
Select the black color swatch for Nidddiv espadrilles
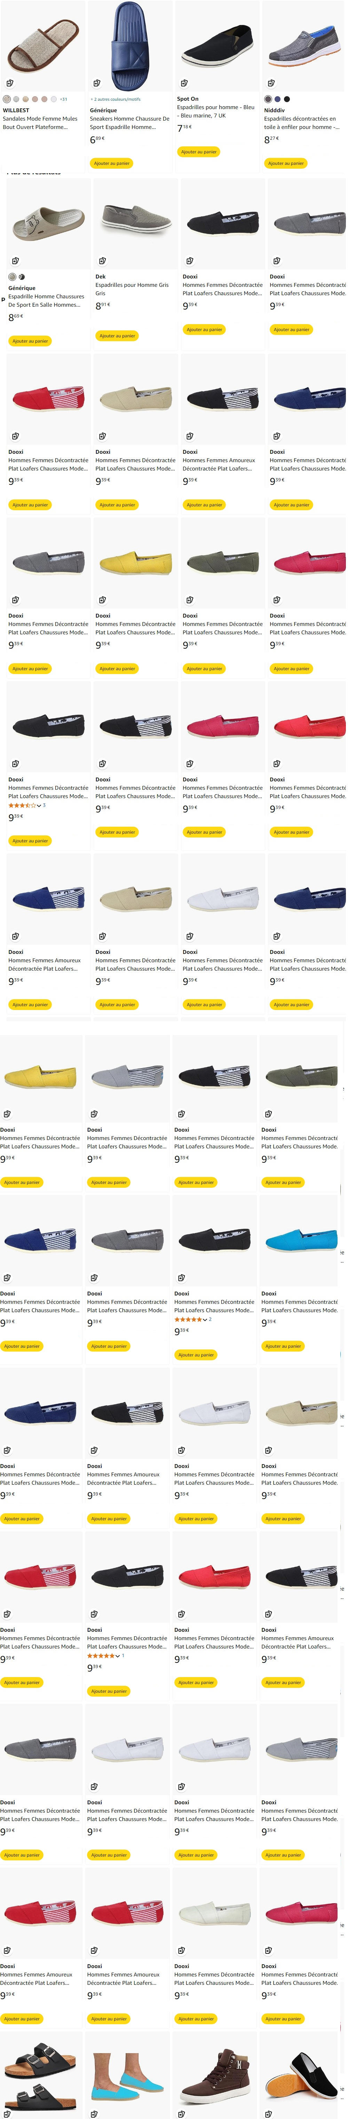click(x=286, y=99)
